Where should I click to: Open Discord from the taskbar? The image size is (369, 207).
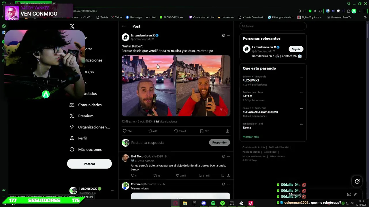click(204, 203)
